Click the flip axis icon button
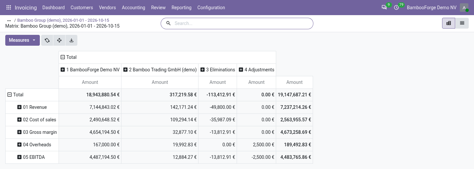Screen dimensions: 474x169 pyautogui.click(x=47, y=40)
